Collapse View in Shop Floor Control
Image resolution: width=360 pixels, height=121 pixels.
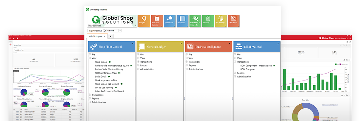(90, 58)
